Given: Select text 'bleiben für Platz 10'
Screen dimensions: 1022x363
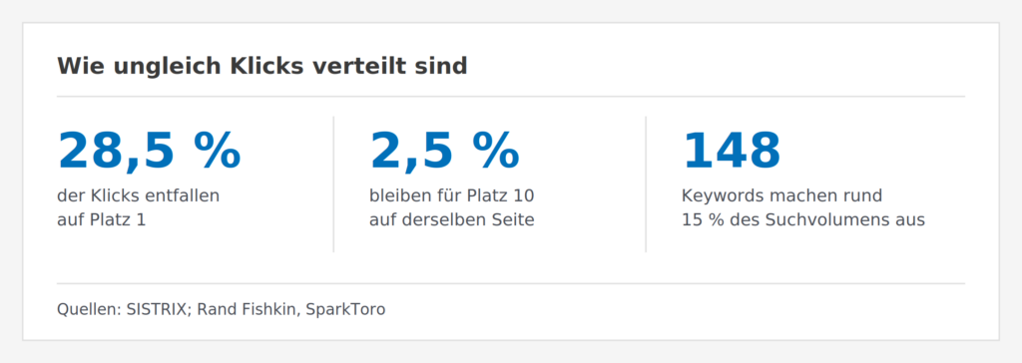Looking at the screenshot, I should point(452,195).
